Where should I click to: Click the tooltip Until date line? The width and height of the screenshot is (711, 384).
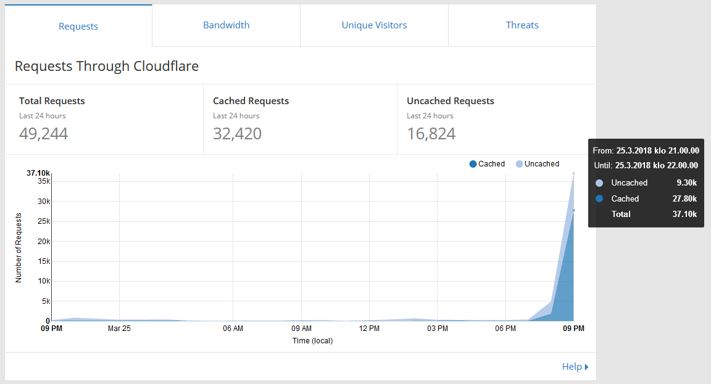pos(646,166)
